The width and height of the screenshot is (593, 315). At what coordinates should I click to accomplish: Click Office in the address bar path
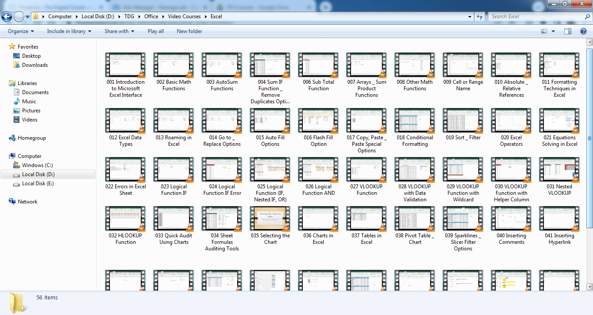(x=151, y=16)
